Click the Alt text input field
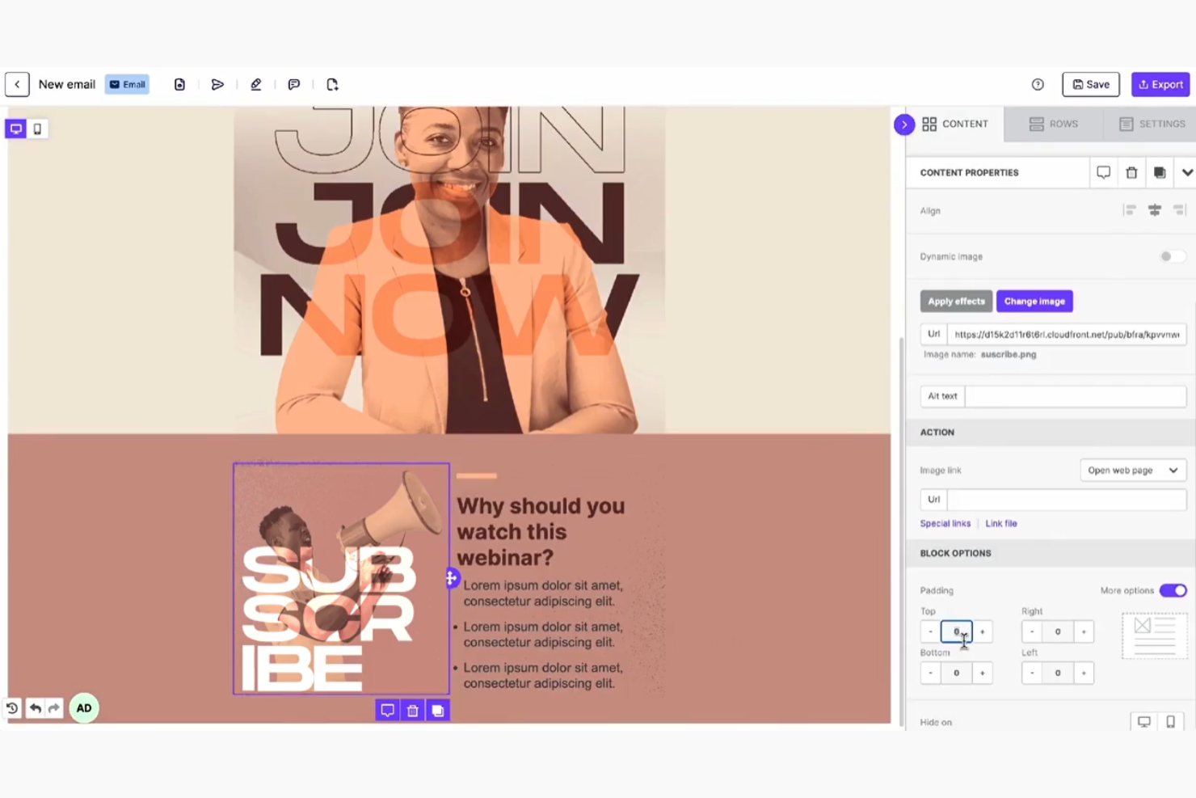Screen dimensions: 1196x798 click(x=1074, y=396)
